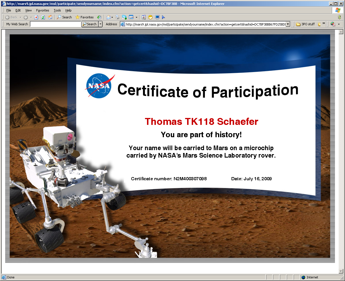Print the page with the printer icon

pos(117,17)
